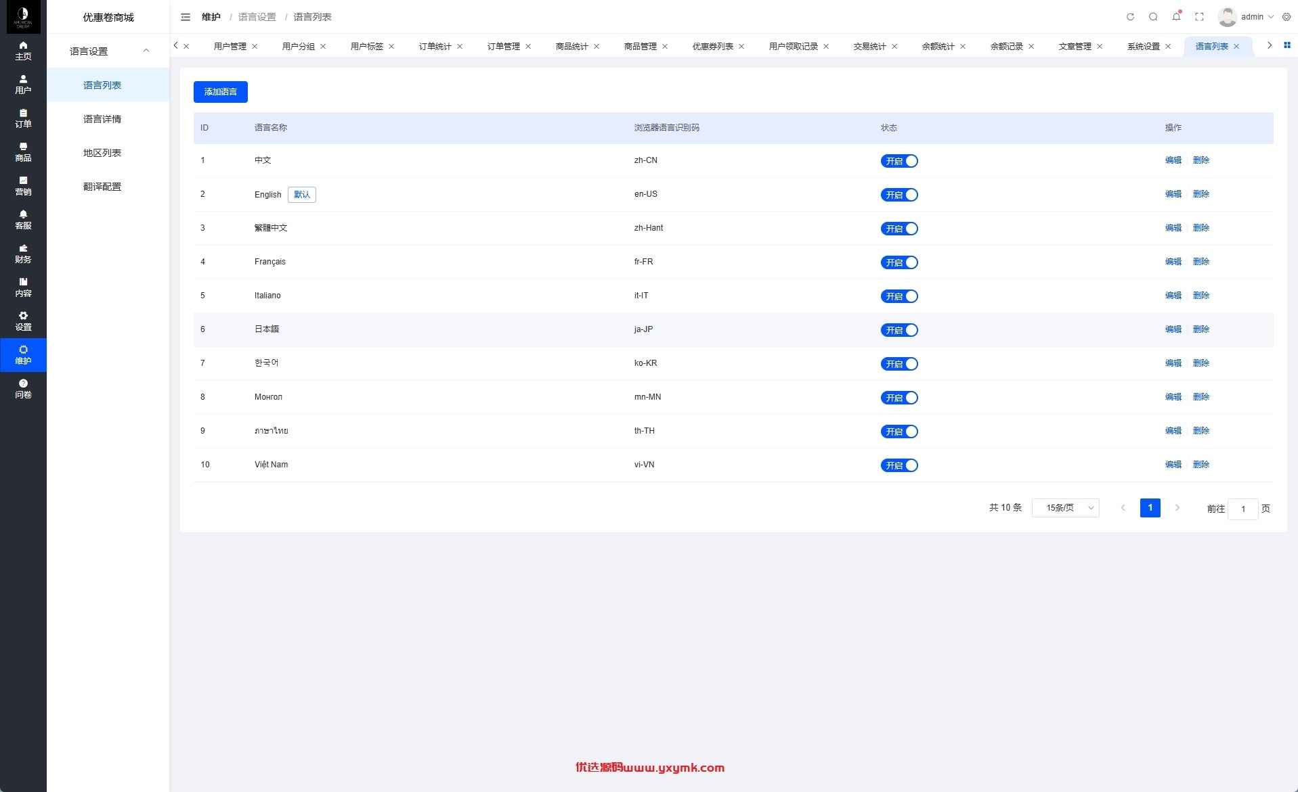Open the 财务 finance section in sidebar
This screenshot has height=792, width=1298.
[x=23, y=254]
